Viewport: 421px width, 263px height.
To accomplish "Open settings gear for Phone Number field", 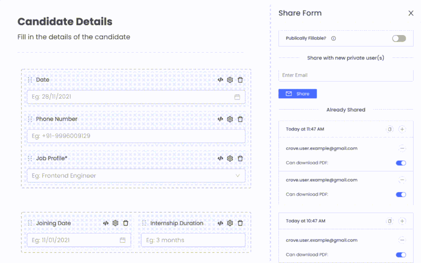I will [x=230, y=119].
